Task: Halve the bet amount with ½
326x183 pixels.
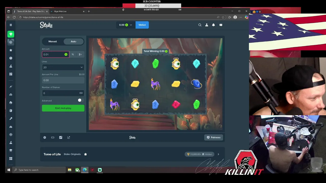Action: coord(73,54)
